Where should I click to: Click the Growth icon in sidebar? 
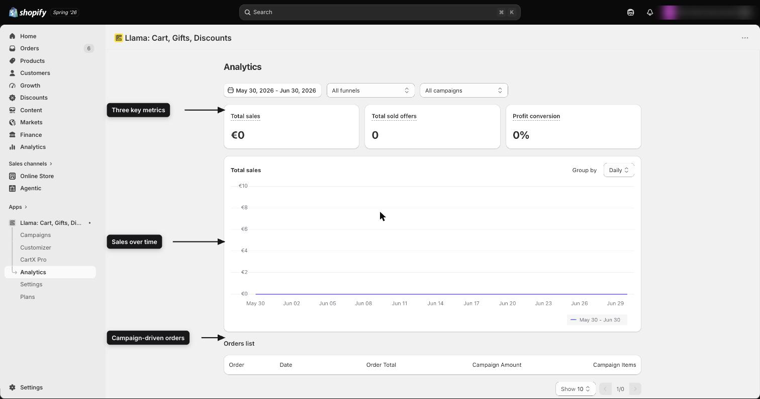click(x=13, y=86)
